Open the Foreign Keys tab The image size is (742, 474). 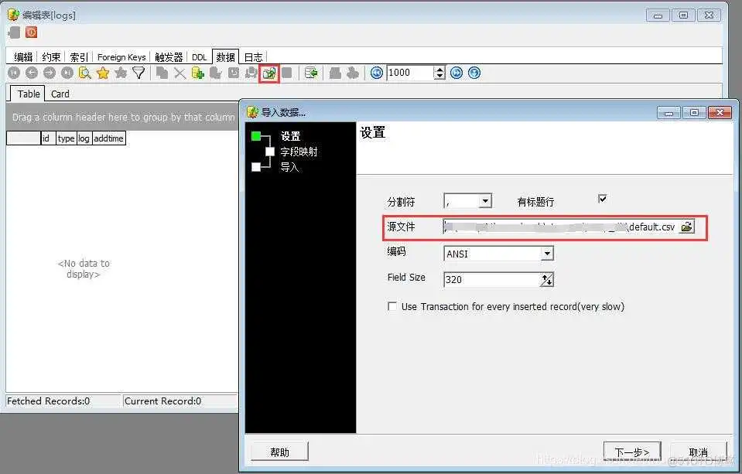(x=121, y=57)
